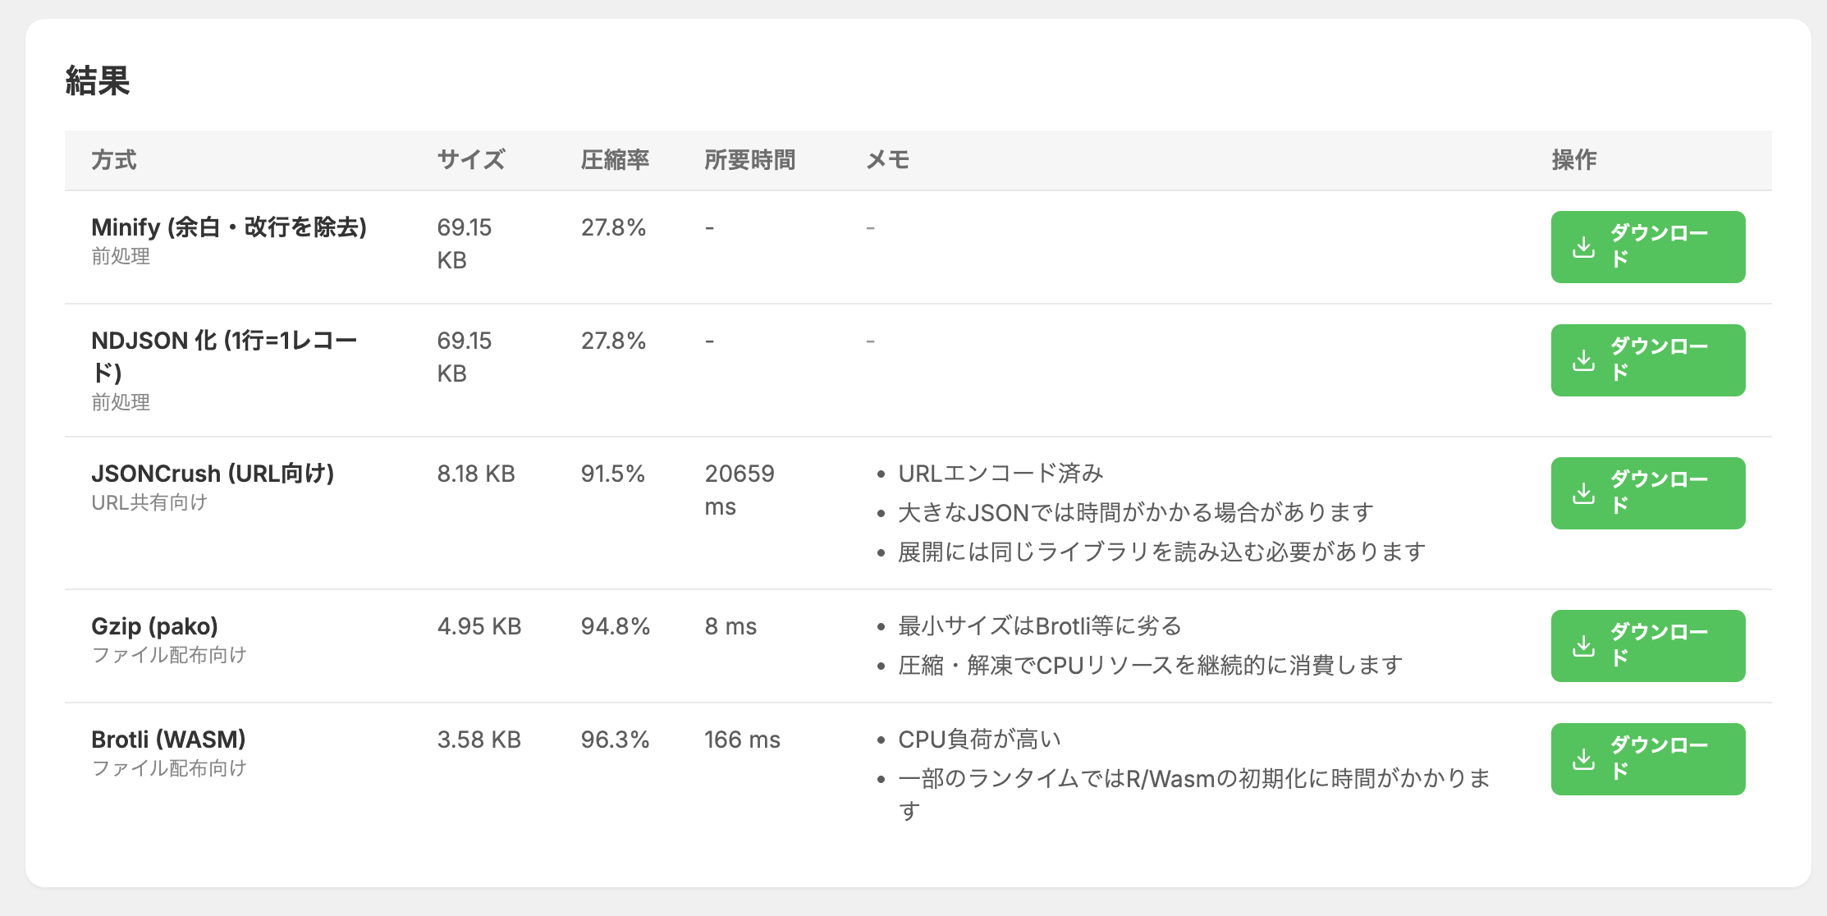Click the 94.8% compression ratio value

click(x=615, y=626)
